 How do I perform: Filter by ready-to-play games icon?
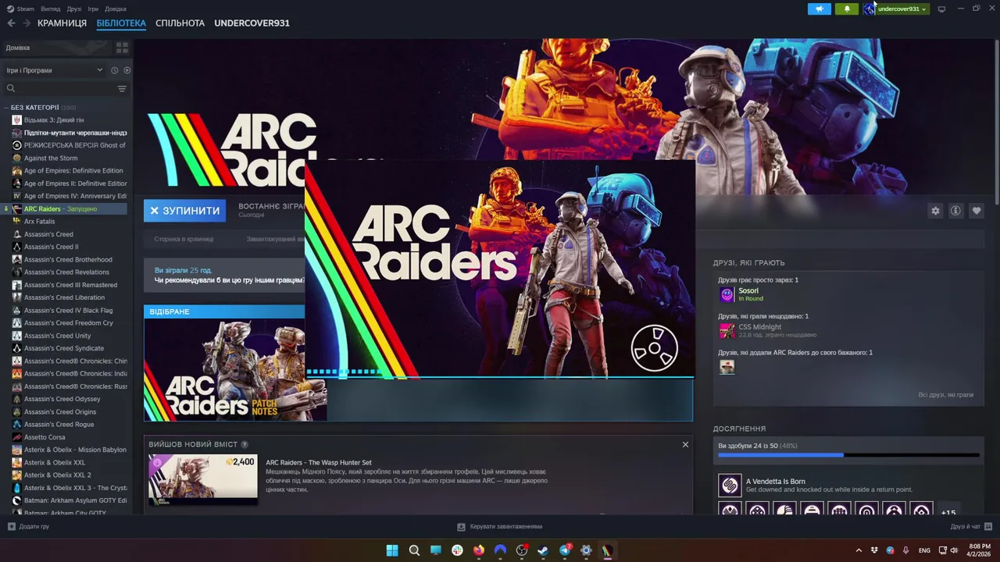[127, 70]
